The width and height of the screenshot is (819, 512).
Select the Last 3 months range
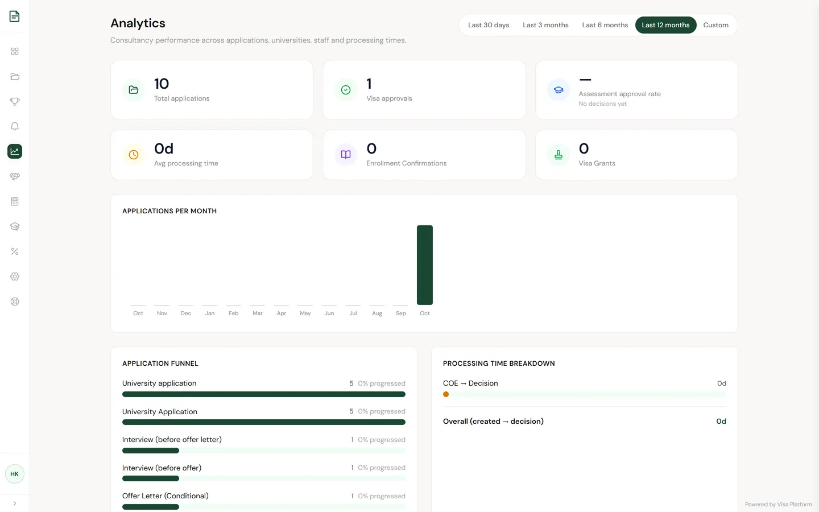[545, 25]
